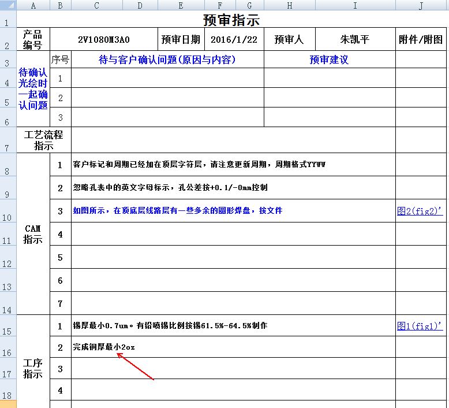Image resolution: width=449 pixels, height=408 pixels.
Task: Click the select-all corner of the sheet
Action: tap(8, 5)
